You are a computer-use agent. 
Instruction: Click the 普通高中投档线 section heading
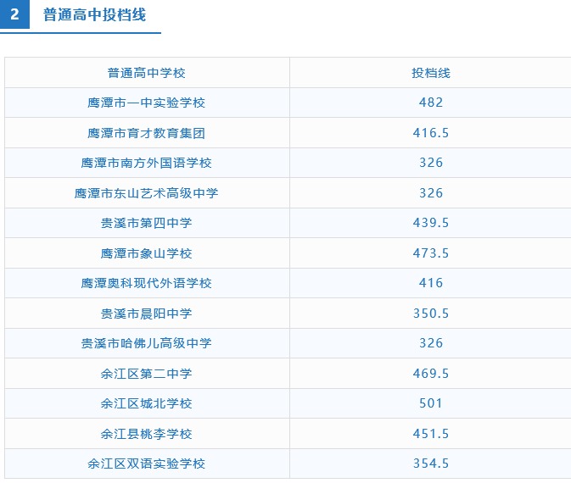pos(94,15)
